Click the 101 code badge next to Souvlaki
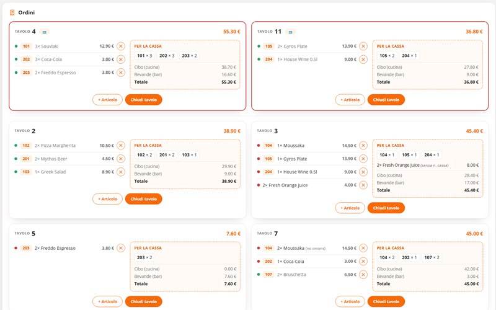 tap(26, 46)
